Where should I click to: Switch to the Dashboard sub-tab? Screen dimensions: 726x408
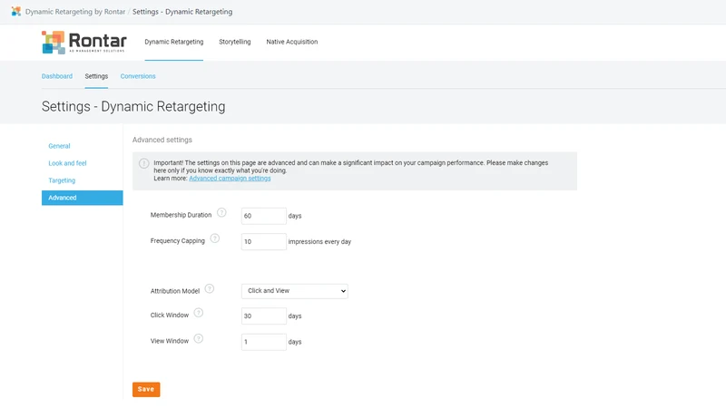(57, 76)
